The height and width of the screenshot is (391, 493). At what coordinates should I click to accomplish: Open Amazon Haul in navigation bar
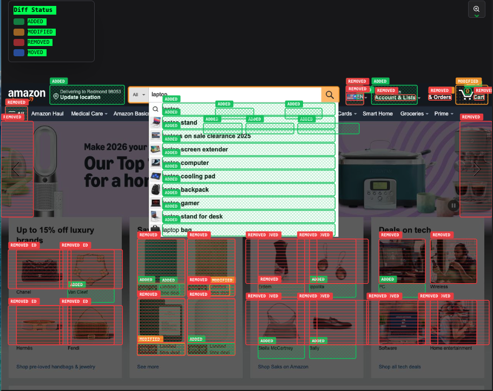point(47,114)
